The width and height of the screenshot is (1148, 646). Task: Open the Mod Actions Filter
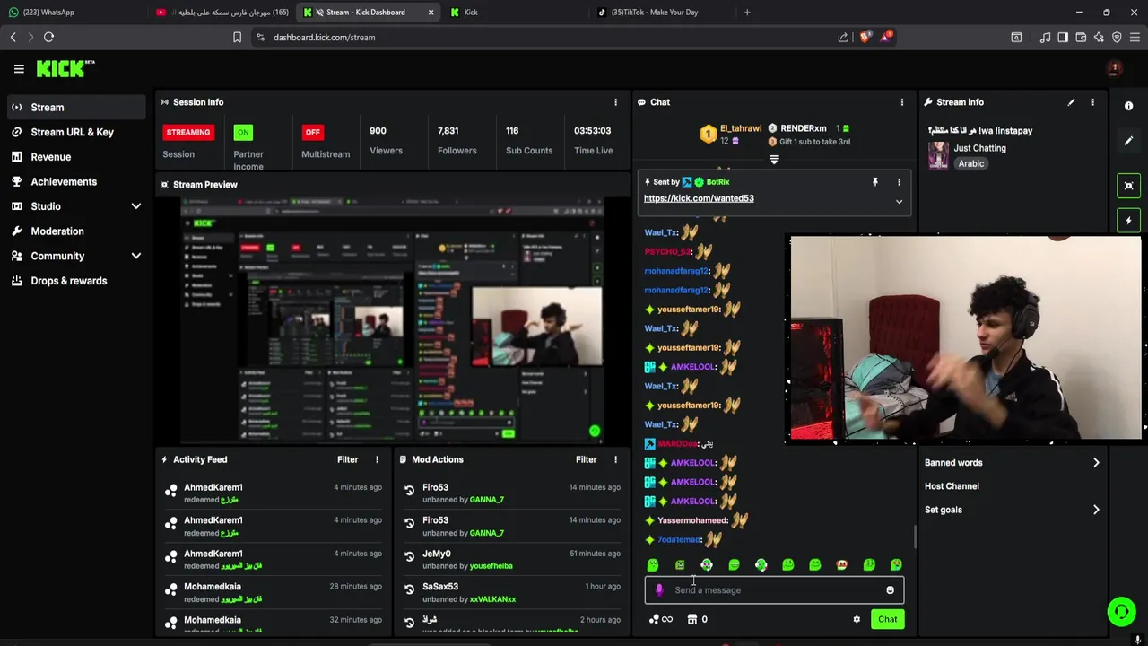(586, 459)
